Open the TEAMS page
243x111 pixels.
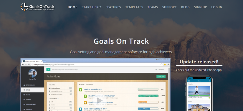(153, 7)
